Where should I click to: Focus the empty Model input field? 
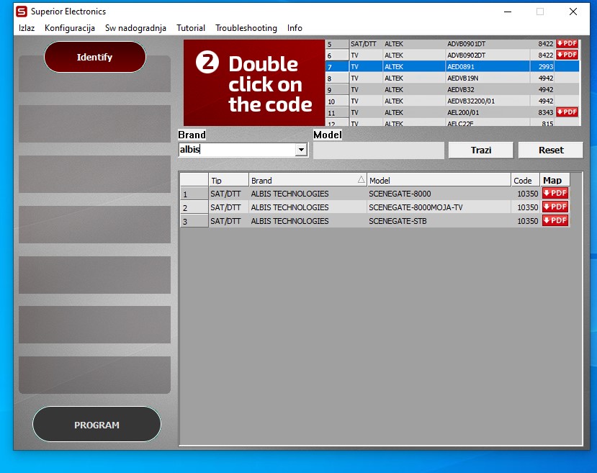click(379, 150)
